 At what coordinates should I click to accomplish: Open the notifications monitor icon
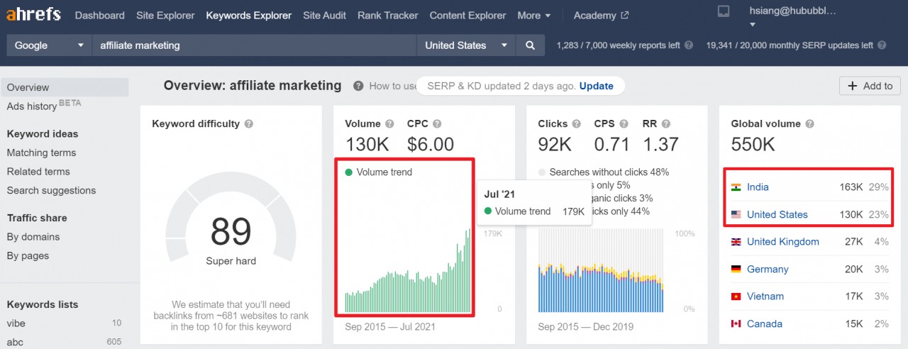pos(724,11)
